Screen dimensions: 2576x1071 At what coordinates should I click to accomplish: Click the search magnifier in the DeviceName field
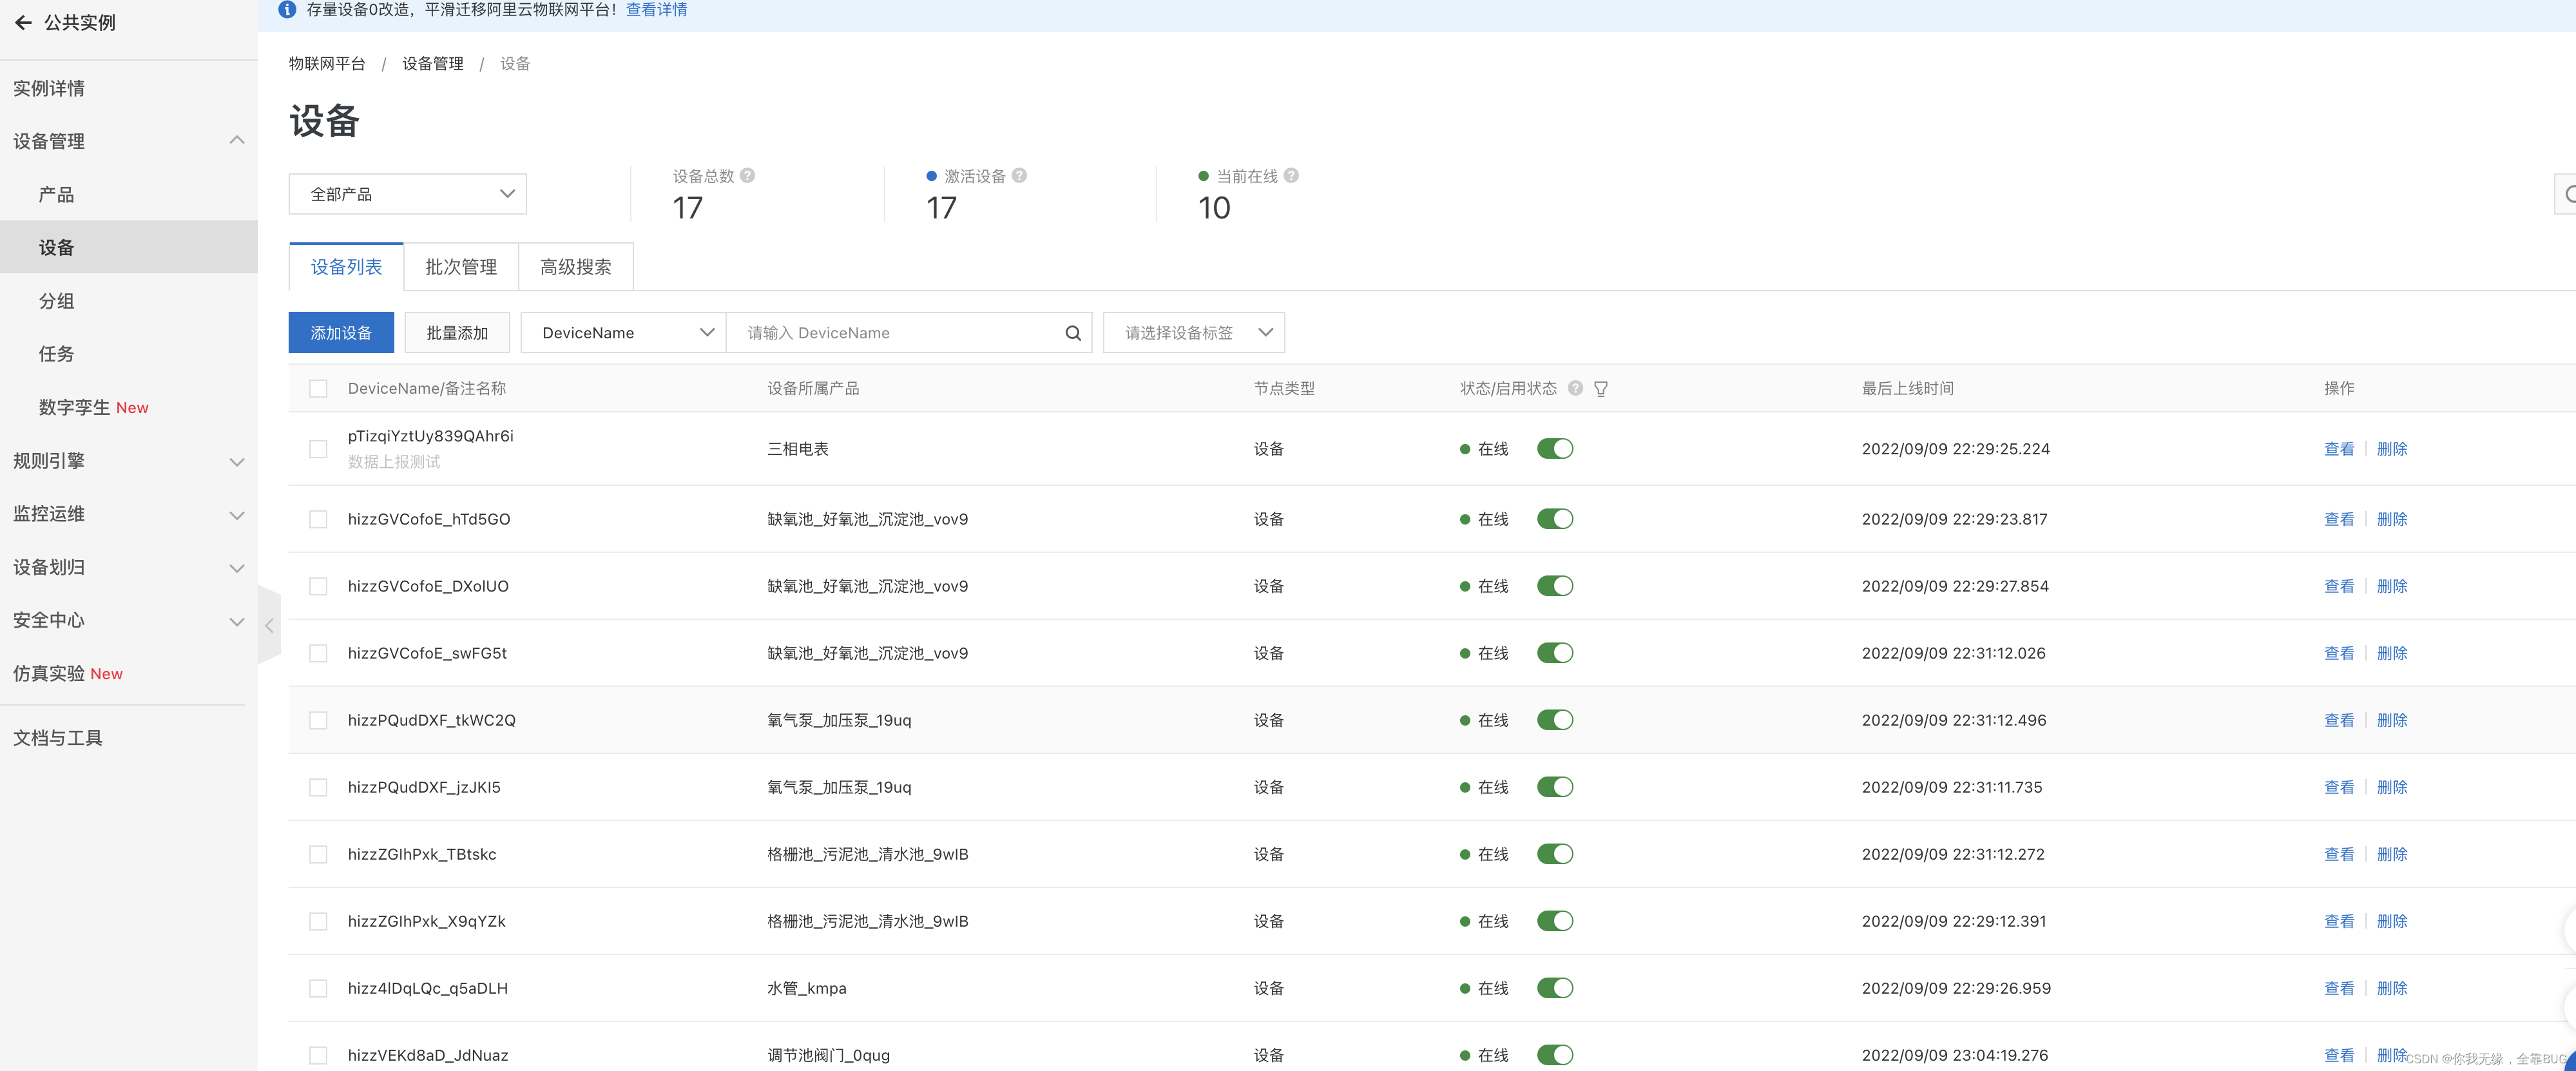click(x=1073, y=333)
